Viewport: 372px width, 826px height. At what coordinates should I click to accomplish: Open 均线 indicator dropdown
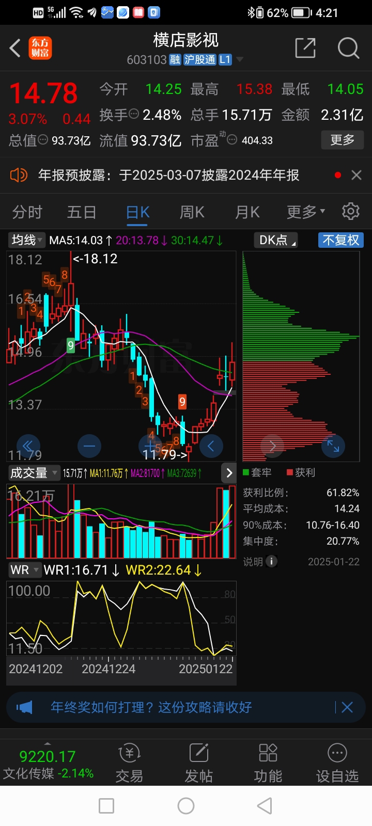point(27,240)
